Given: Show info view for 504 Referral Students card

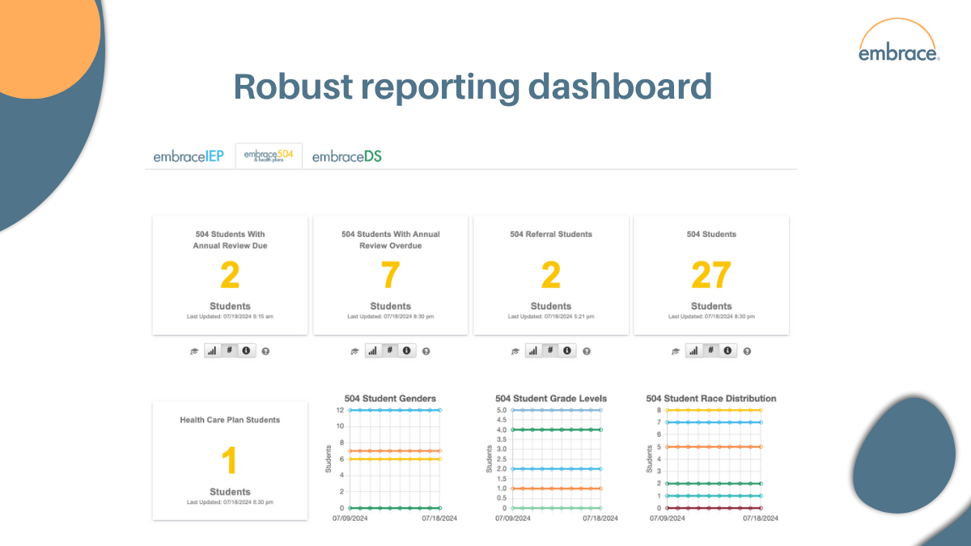Looking at the screenshot, I should [x=566, y=350].
